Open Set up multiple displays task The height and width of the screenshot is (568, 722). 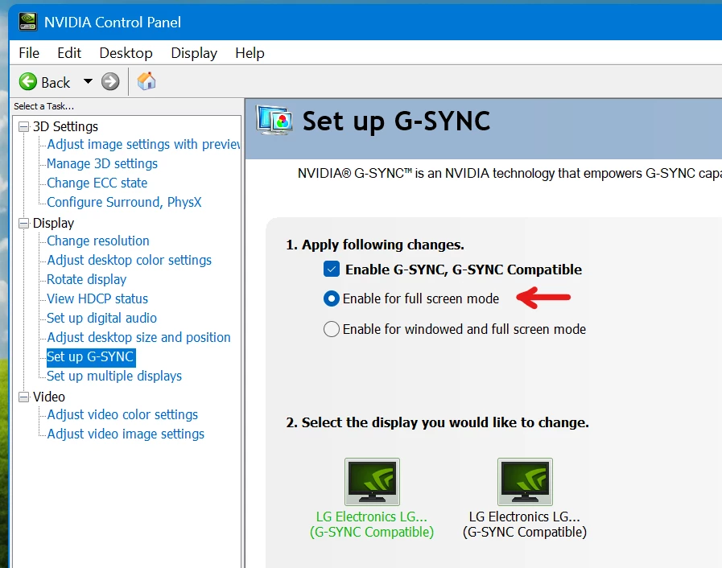114,376
